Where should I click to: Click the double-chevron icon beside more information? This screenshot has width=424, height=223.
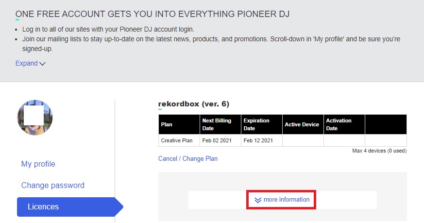pos(258,200)
